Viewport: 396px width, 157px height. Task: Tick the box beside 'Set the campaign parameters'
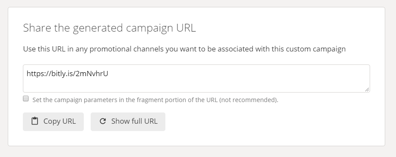[x=26, y=99]
